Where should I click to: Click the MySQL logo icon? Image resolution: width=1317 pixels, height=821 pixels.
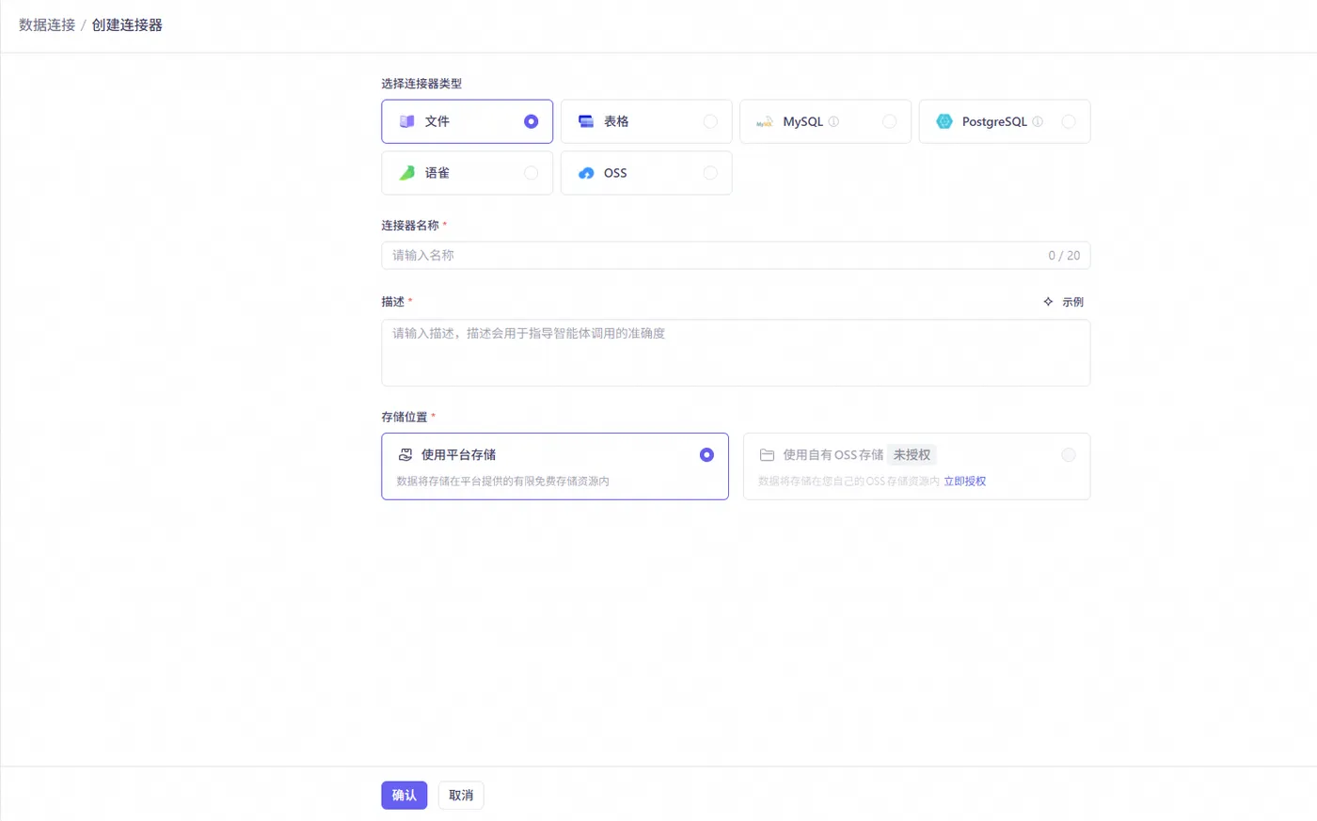click(765, 122)
